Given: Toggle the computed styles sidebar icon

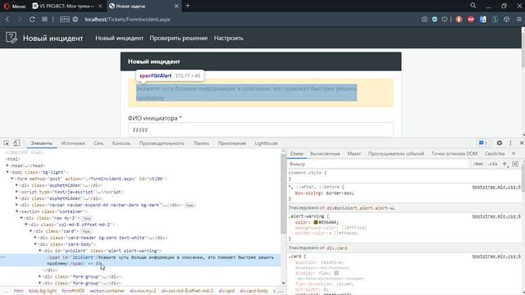Looking at the screenshot, I should tap(515, 164).
